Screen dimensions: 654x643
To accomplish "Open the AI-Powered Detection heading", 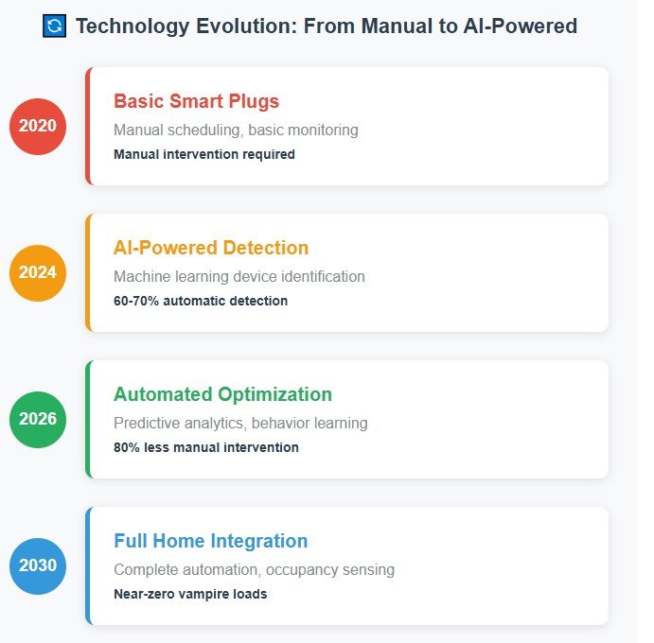I will tap(211, 248).
